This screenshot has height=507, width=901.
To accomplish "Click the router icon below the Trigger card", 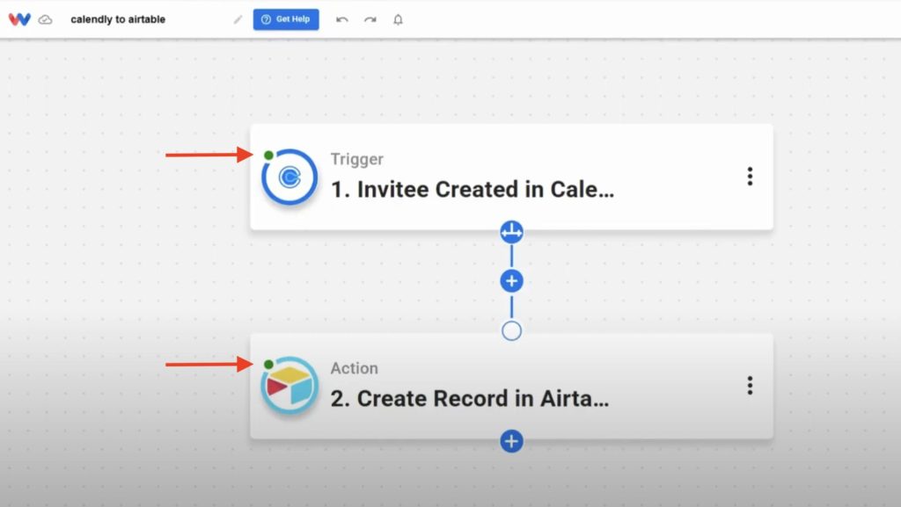I will (x=511, y=232).
